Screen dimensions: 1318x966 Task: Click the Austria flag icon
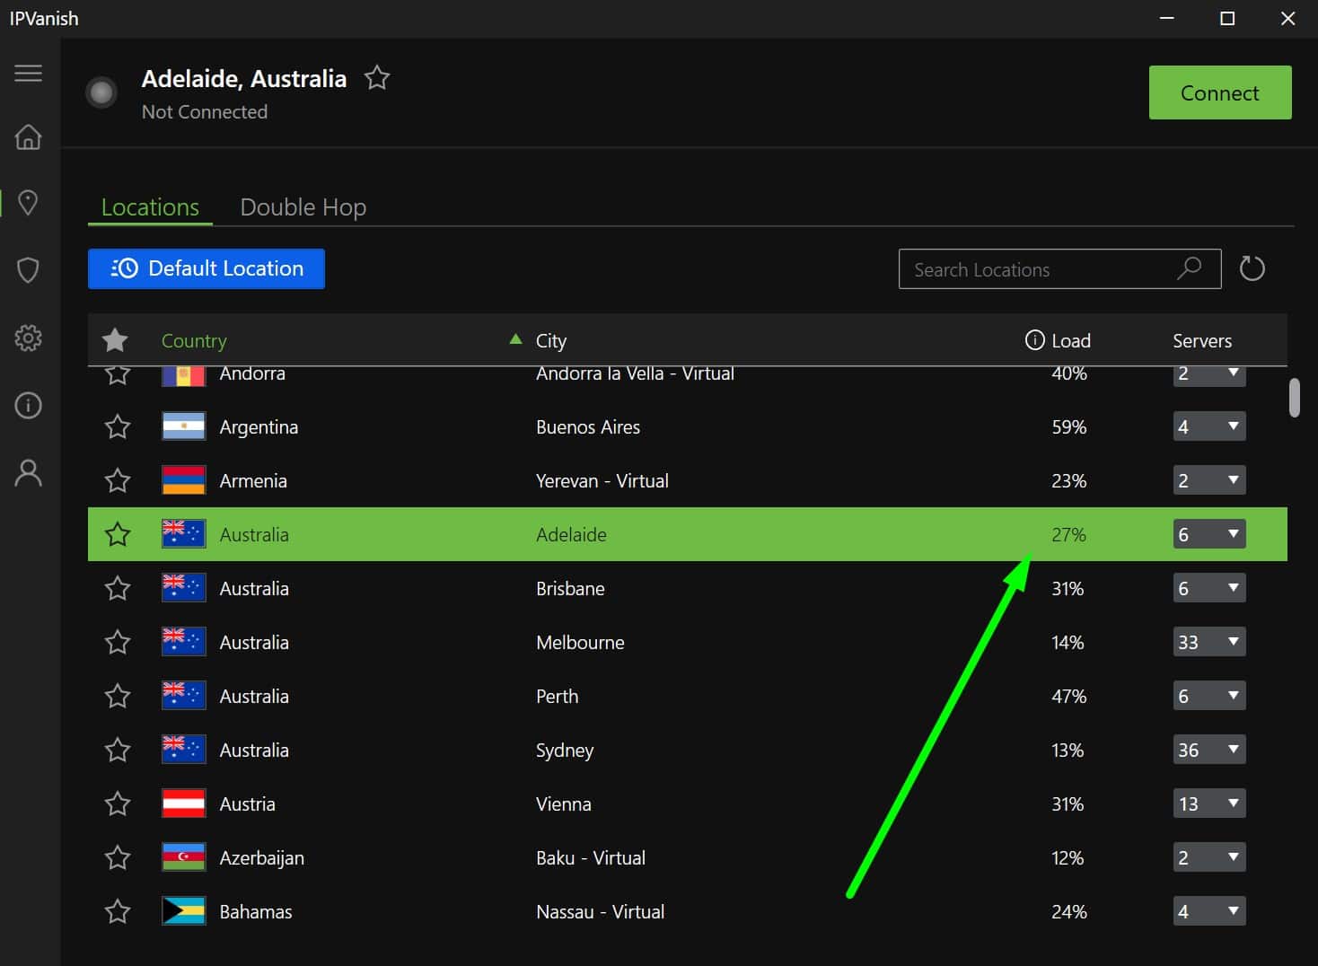[183, 804]
